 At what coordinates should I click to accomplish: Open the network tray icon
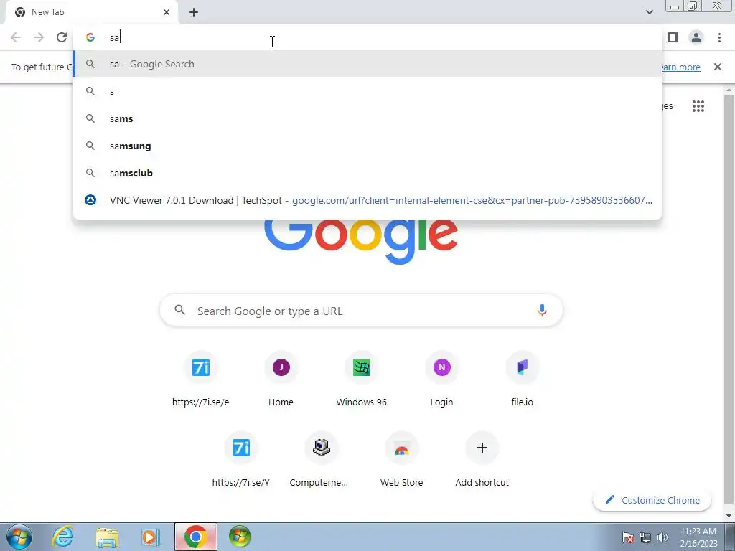[645, 537]
